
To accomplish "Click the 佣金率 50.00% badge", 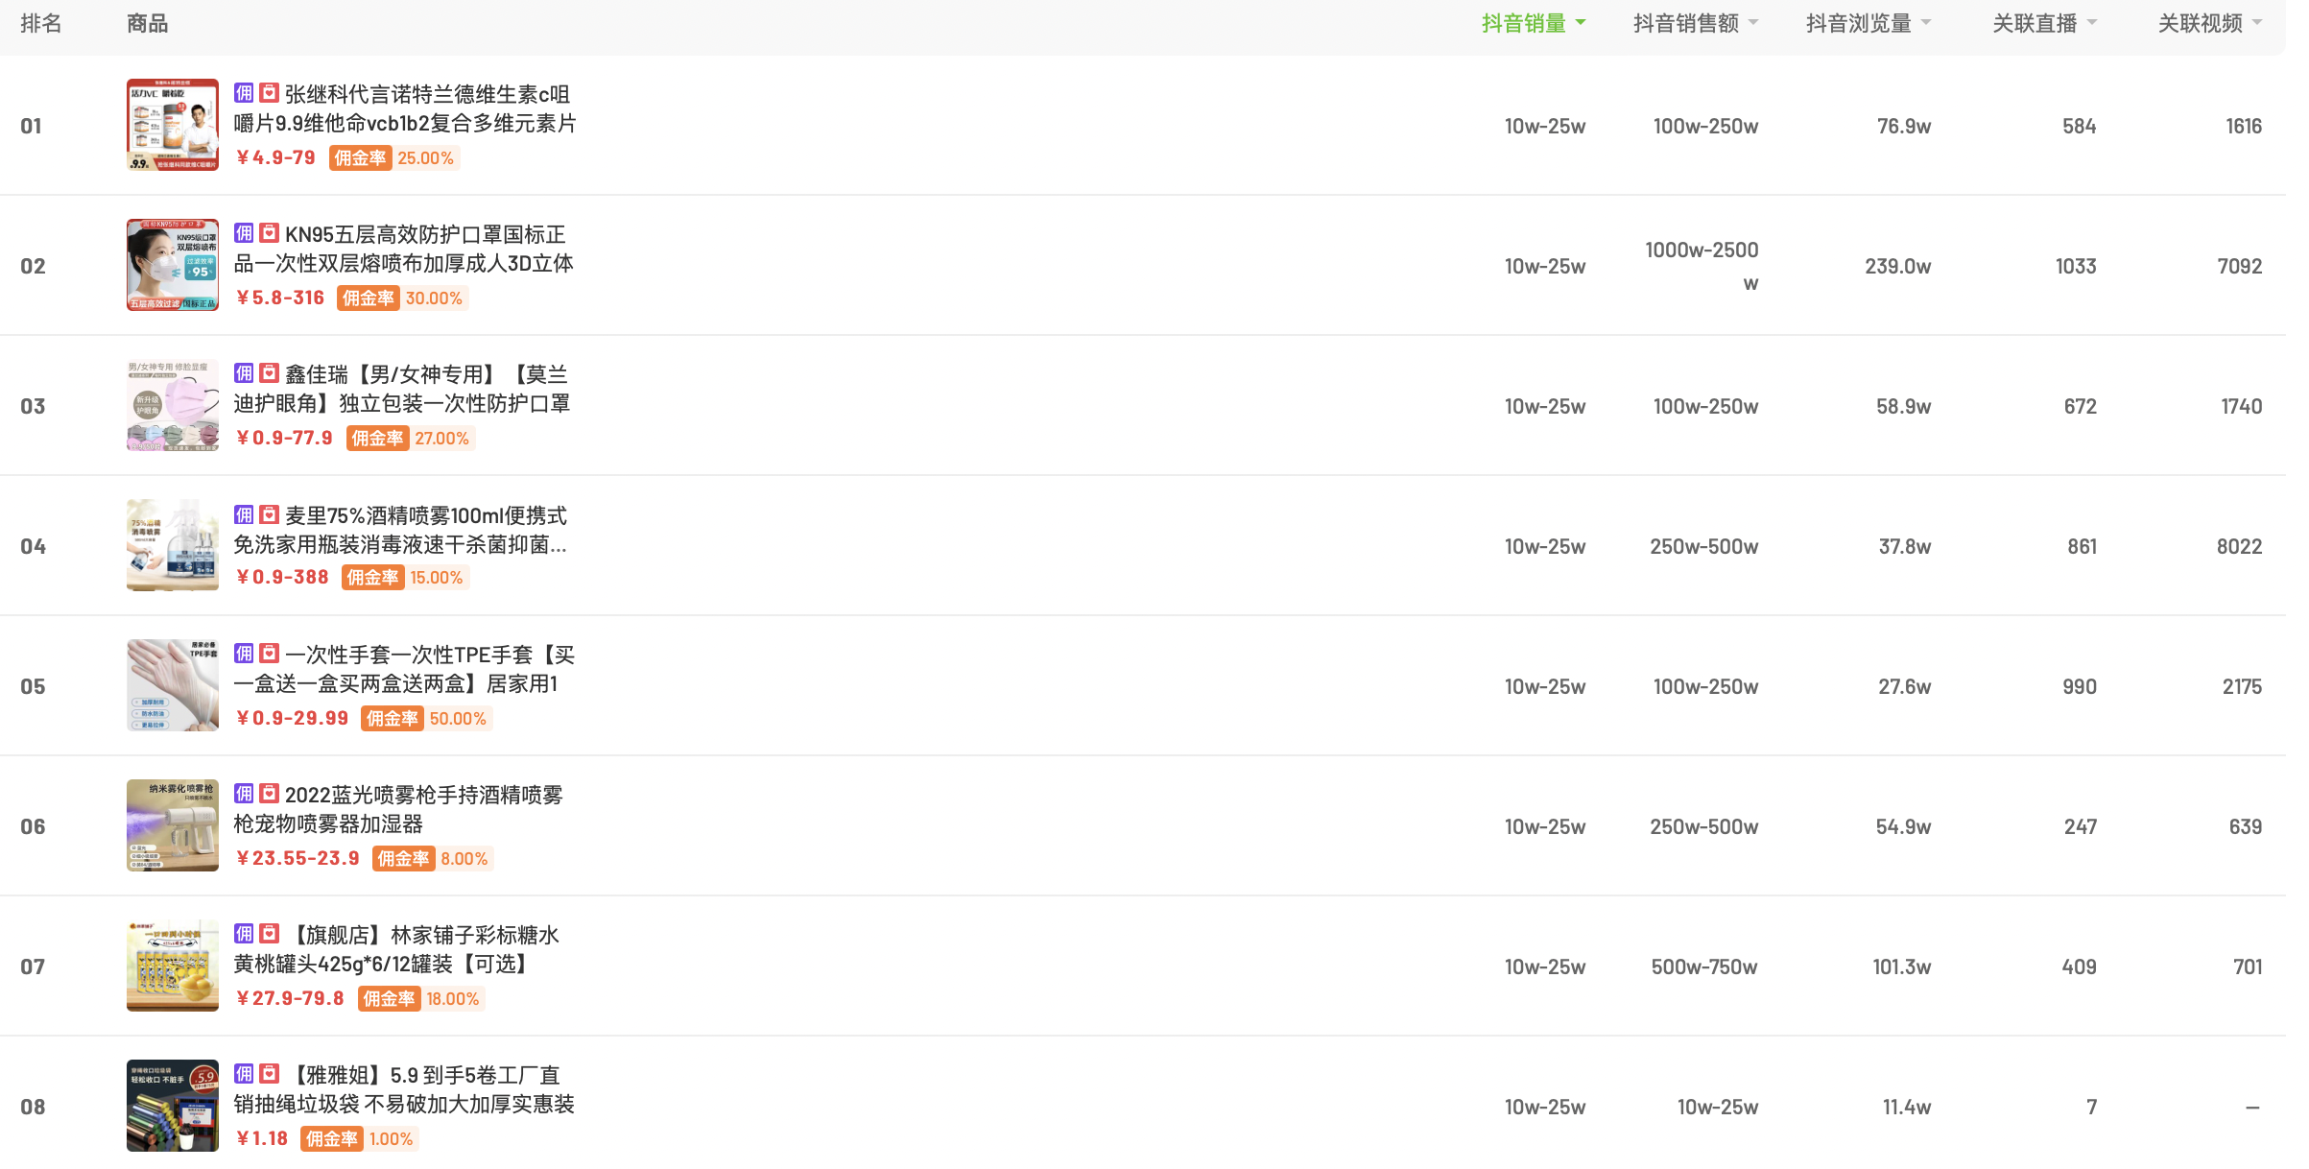I will pos(426,719).
